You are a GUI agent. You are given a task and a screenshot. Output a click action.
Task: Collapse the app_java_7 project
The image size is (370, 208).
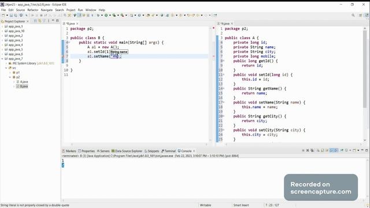pyautogui.click(x=2, y=59)
